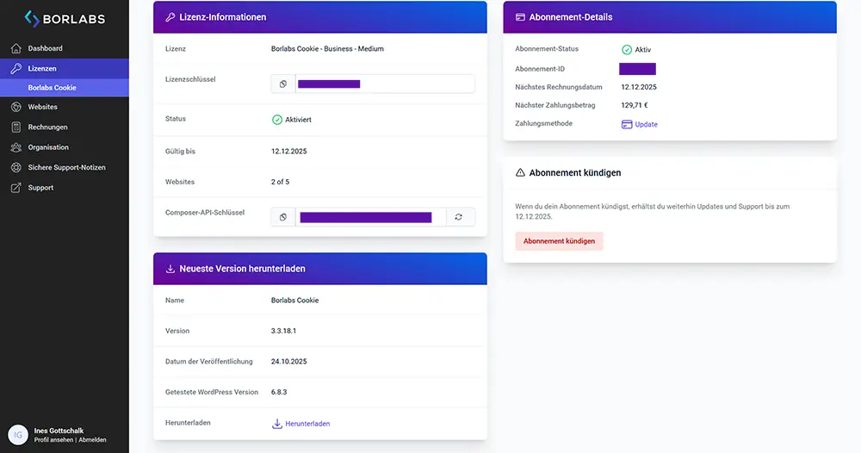The image size is (861, 453).
Task: Click the Abonnement-Details header title
Action: point(571,17)
